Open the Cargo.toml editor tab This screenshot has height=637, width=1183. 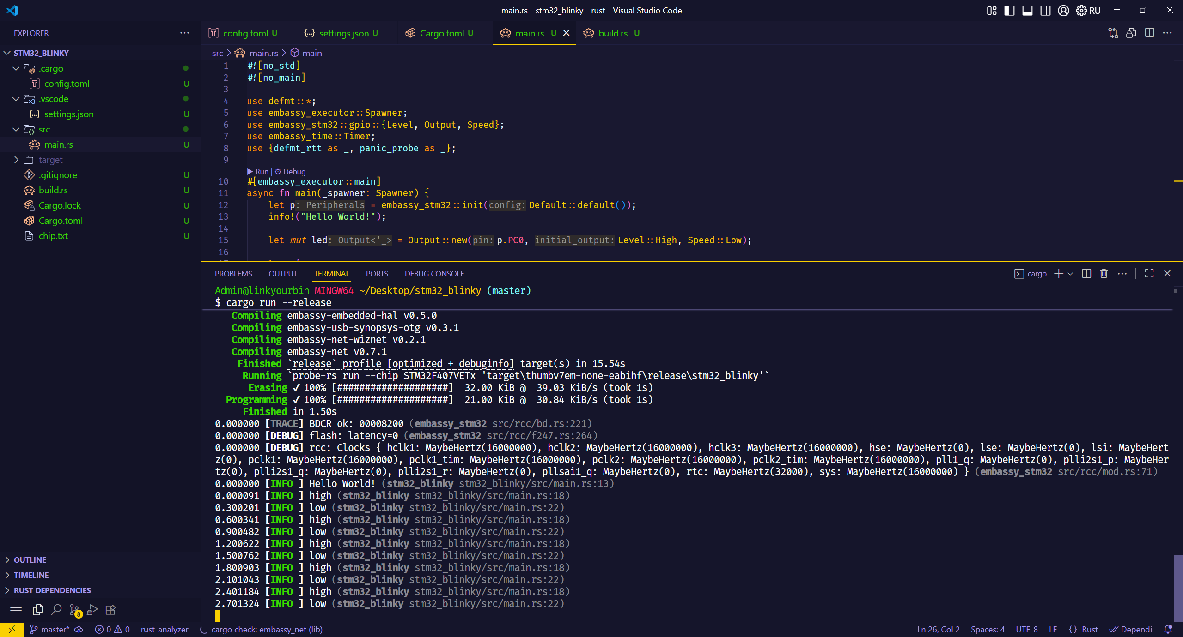pos(441,33)
